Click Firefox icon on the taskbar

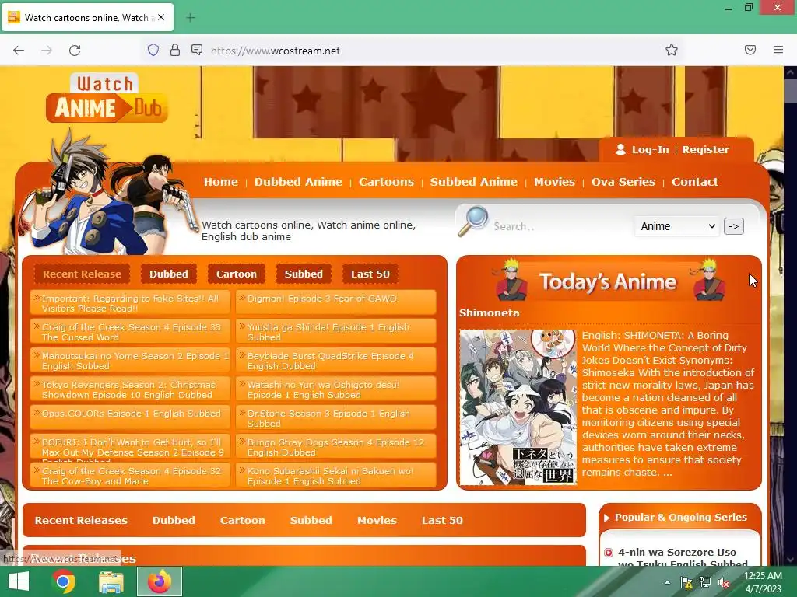(x=160, y=581)
